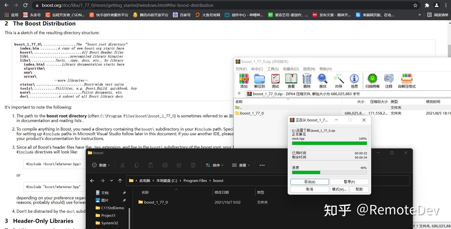Show archive 信息 (Info) in WinRAR

(354, 81)
